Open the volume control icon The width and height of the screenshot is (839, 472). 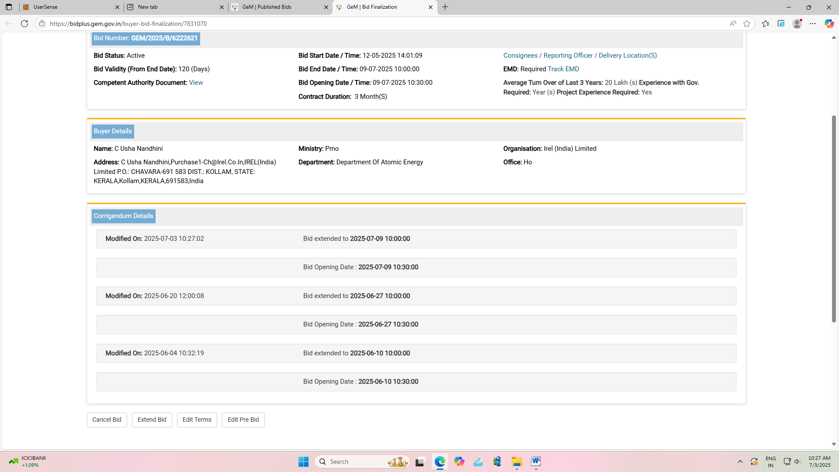797,462
